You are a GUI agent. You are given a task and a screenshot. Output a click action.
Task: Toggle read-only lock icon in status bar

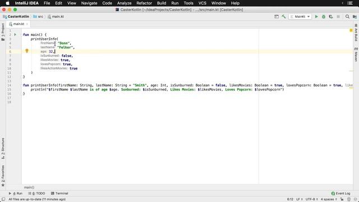pyautogui.click(x=342, y=199)
